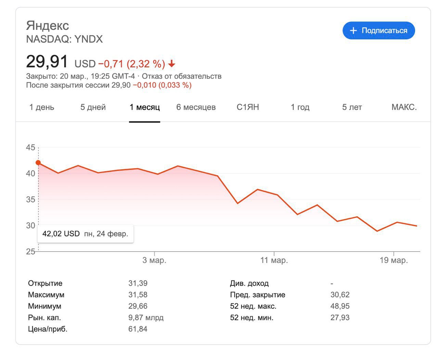Switch to the МАКС. tab
Viewport: 438px width, 350px height.
[x=404, y=107]
